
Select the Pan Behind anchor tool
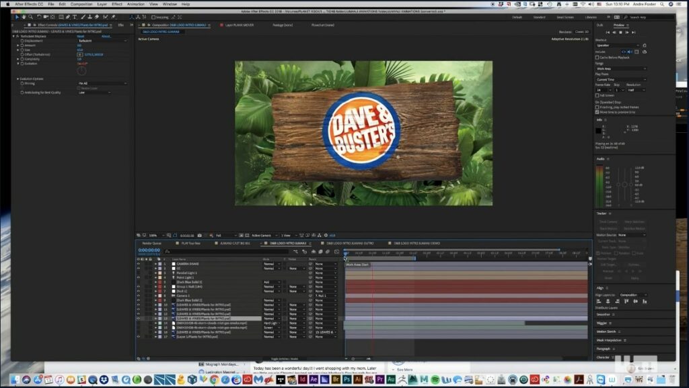point(52,17)
